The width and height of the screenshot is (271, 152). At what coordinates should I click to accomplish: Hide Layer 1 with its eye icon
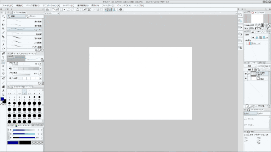click(246, 74)
